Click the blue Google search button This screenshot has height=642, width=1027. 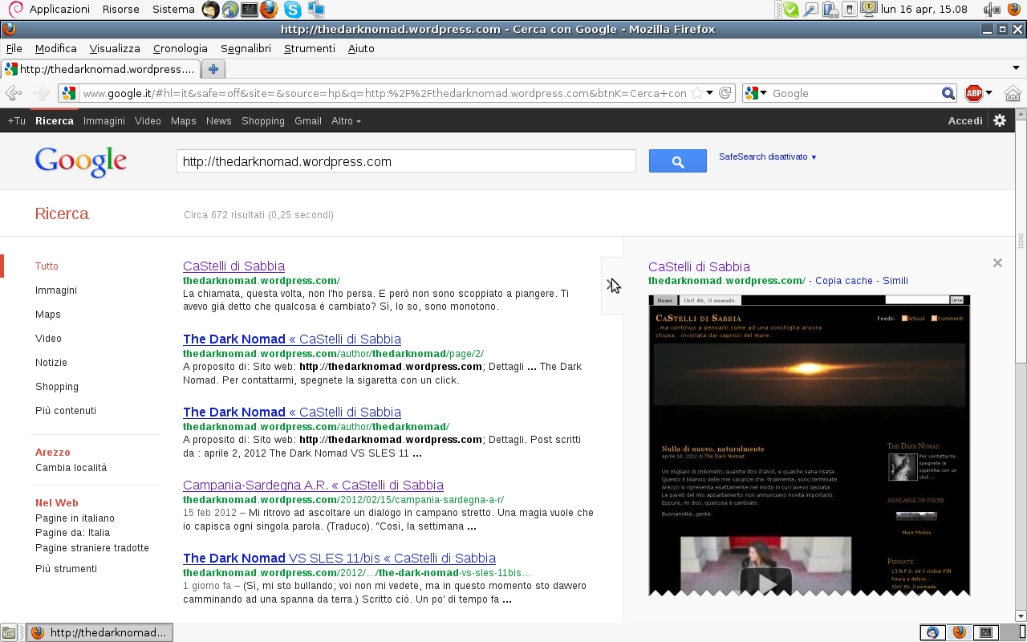[x=678, y=161]
